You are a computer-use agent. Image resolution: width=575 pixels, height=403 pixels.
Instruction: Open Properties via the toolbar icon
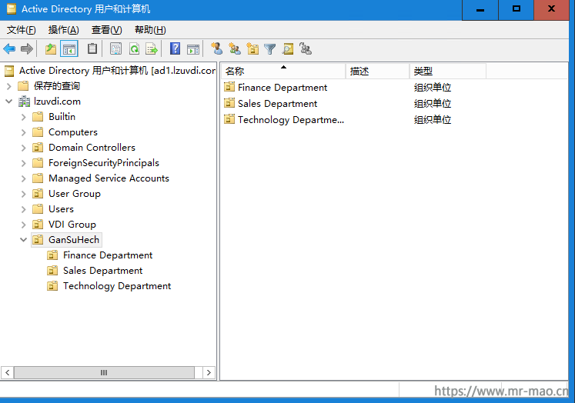(x=116, y=48)
